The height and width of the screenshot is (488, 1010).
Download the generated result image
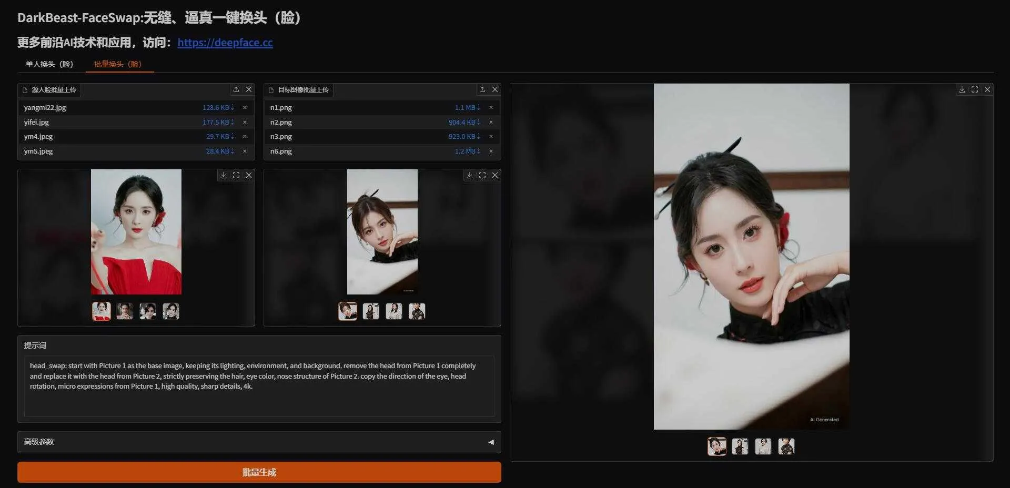(x=961, y=89)
